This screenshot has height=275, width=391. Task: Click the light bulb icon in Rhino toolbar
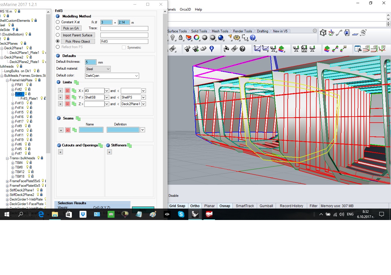click(x=173, y=38)
